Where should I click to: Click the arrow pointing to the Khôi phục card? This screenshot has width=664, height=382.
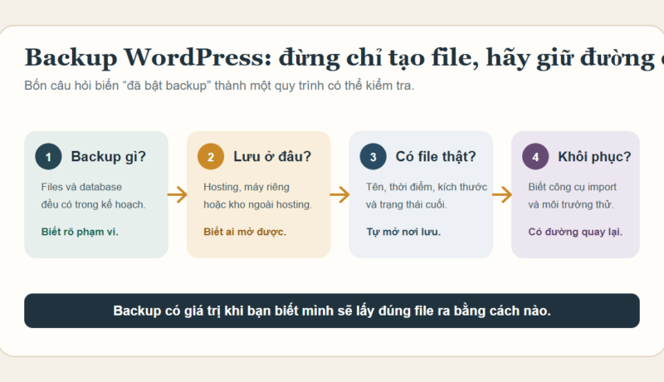[502, 195]
